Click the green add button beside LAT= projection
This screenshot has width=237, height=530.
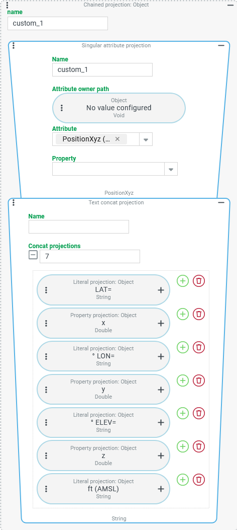[182, 281]
